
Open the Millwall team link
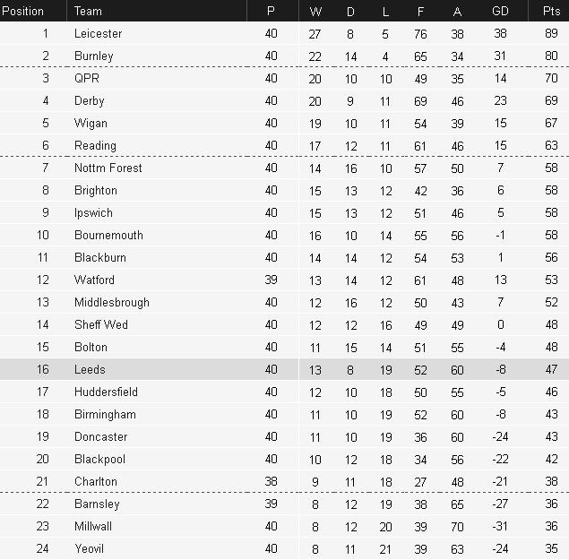[93, 527]
